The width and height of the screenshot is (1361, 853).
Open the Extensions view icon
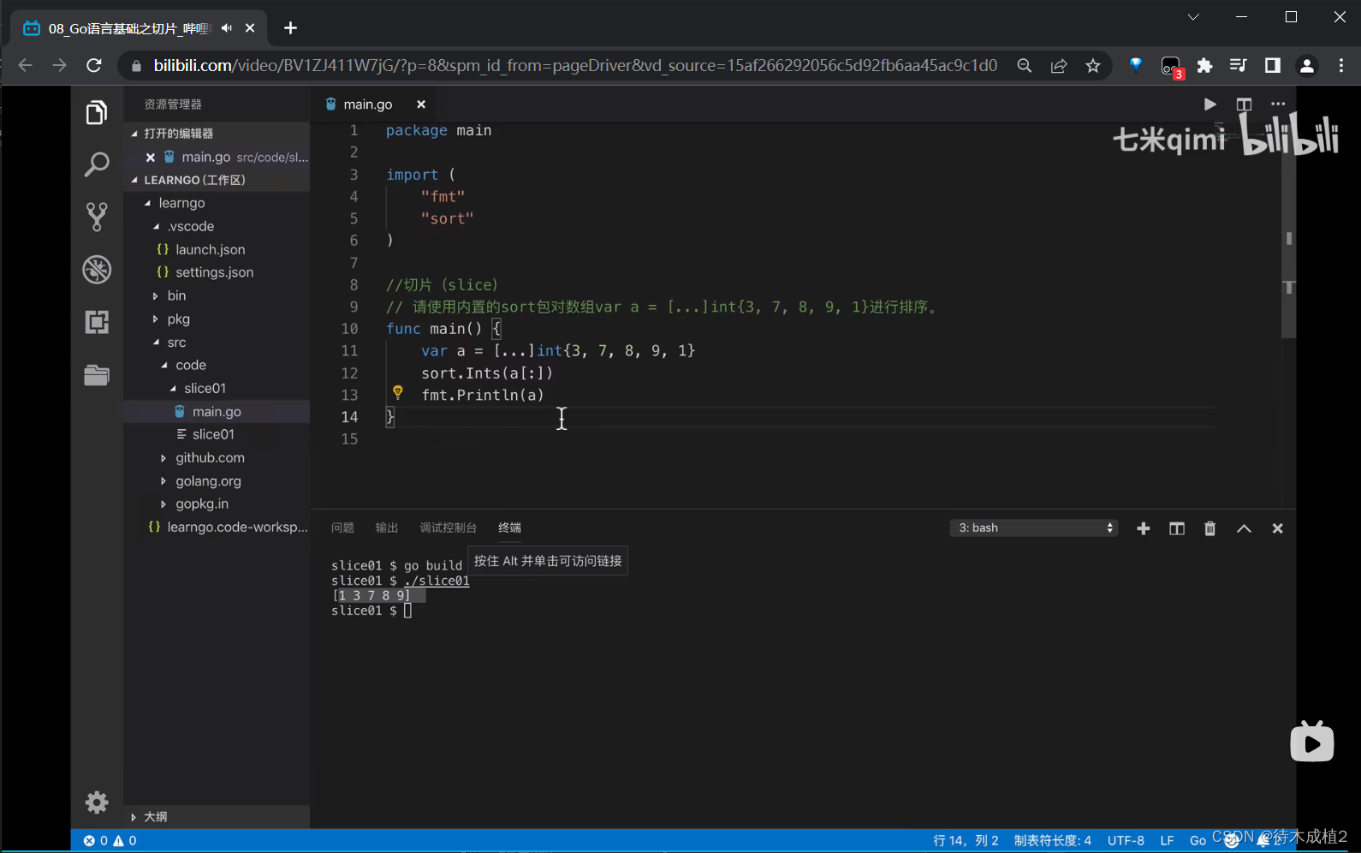[97, 322]
